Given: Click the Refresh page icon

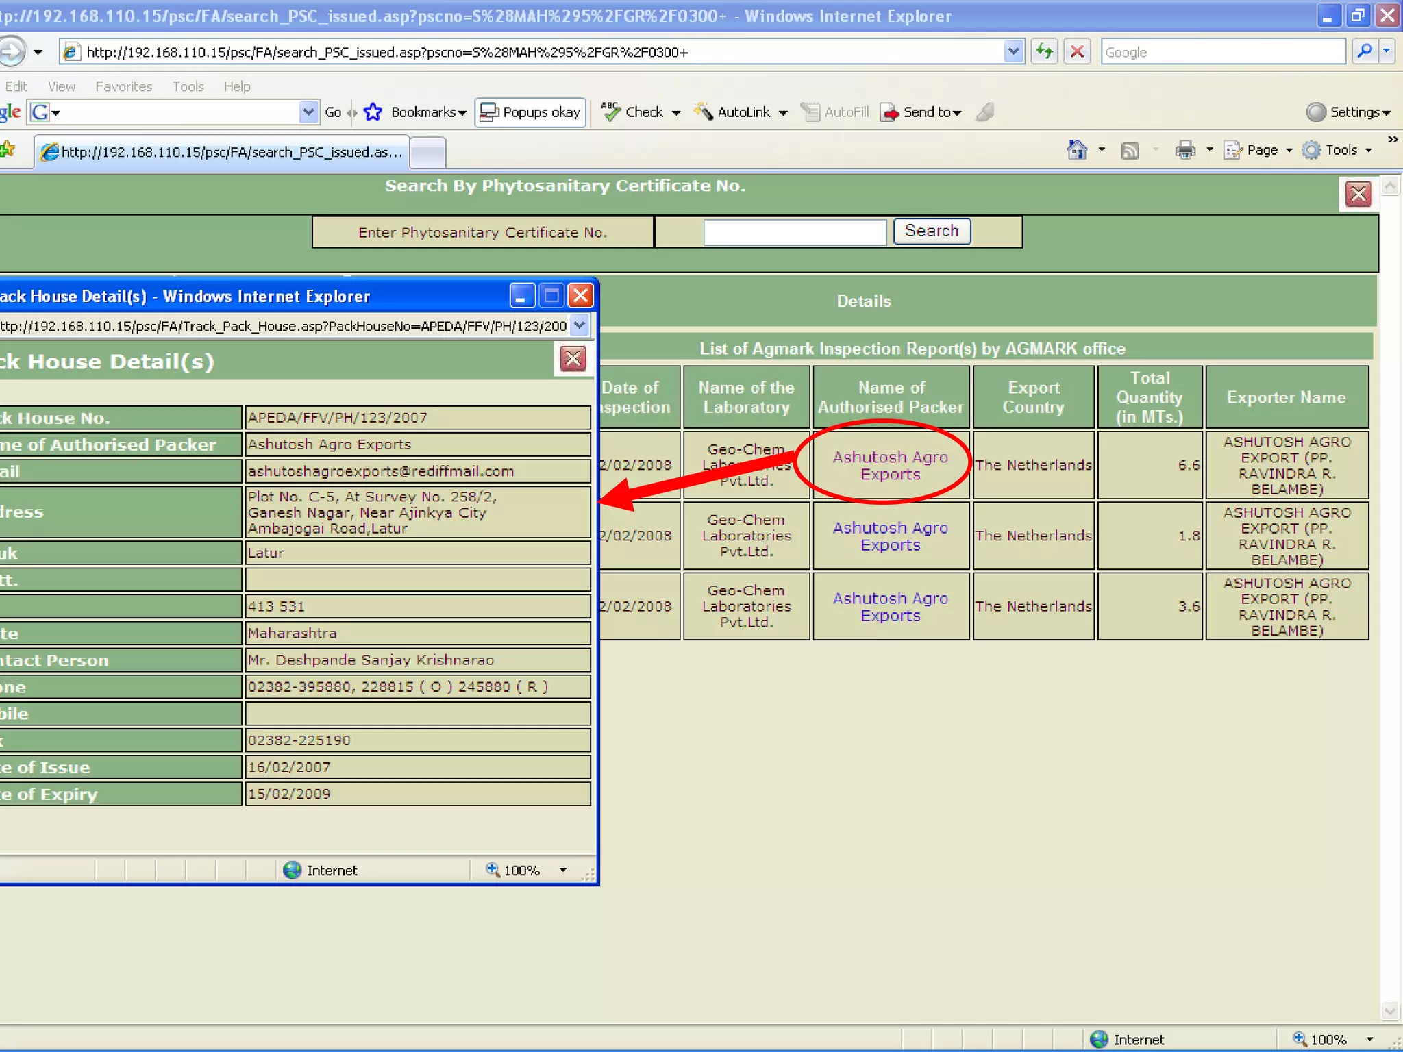Looking at the screenshot, I should tap(1044, 51).
